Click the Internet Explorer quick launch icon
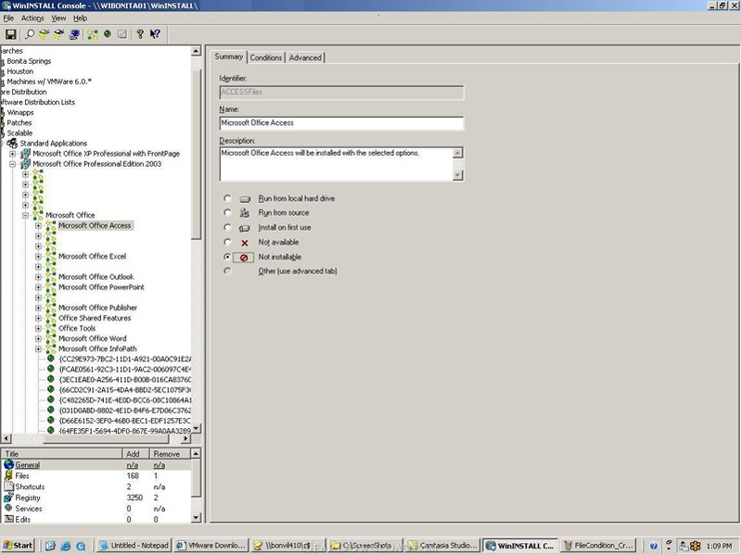This screenshot has height=555, width=741. coord(66,546)
